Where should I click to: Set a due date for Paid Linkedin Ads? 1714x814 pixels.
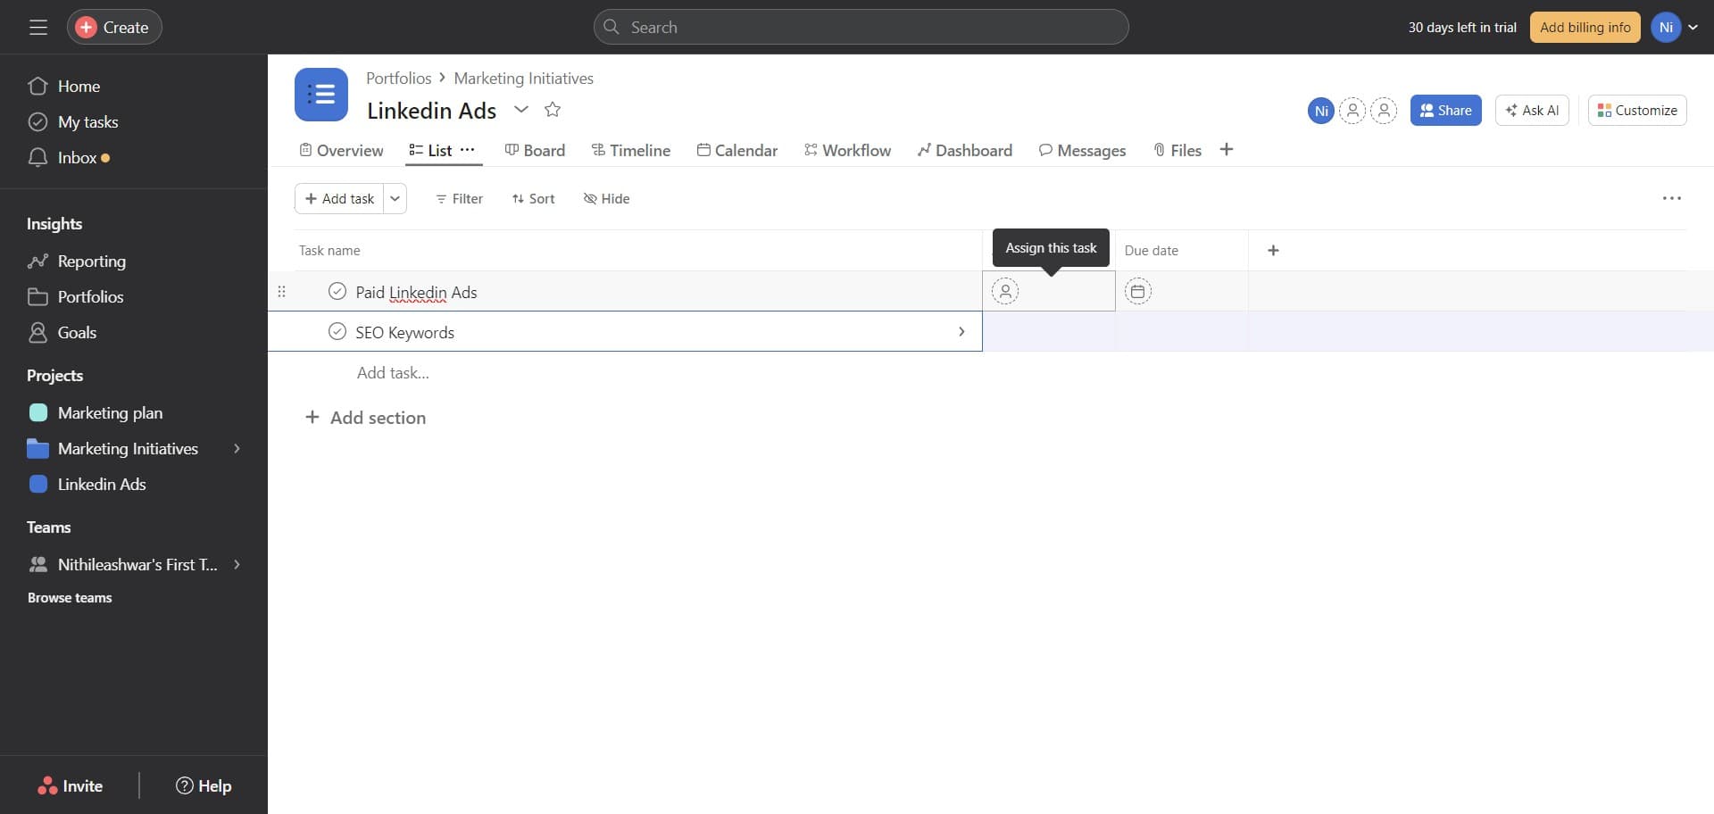tap(1138, 291)
